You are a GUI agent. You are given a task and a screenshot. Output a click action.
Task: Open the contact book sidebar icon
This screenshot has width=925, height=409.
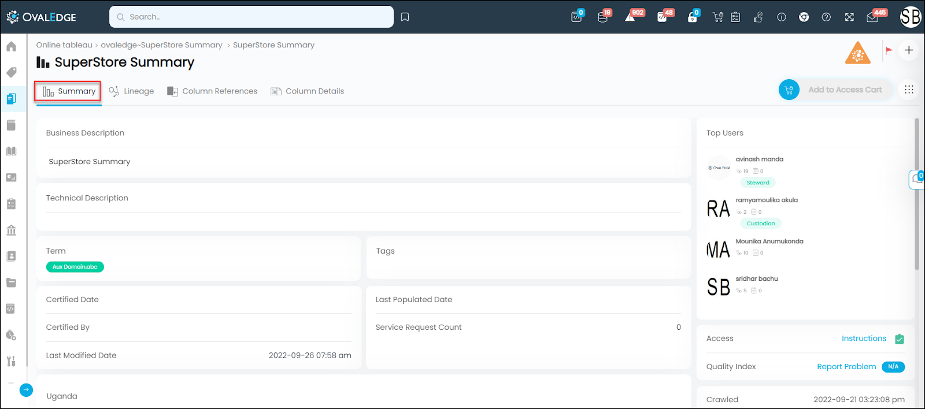pyautogui.click(x=11, y=256)
